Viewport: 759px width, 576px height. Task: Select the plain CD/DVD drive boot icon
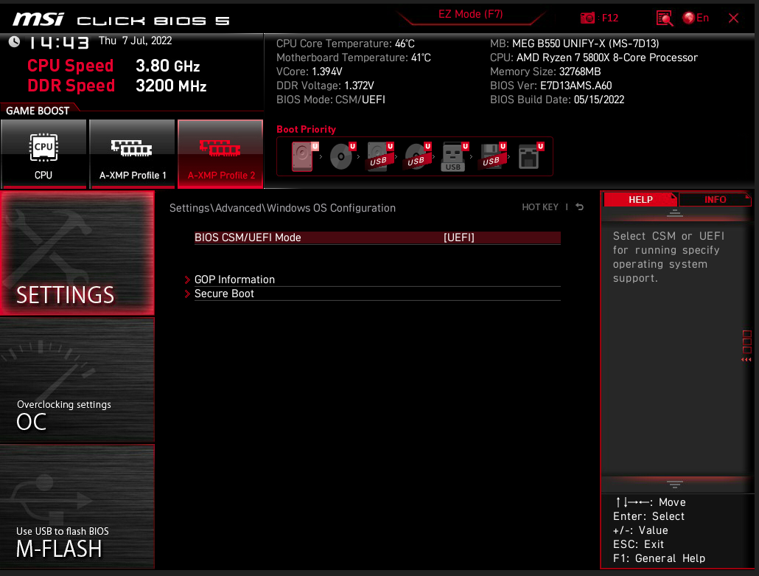[x=343, y=156]
